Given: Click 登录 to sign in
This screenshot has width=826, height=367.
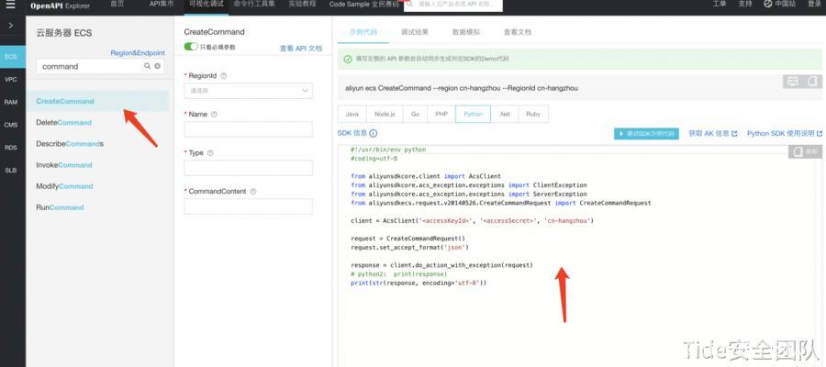Looking at the screenshot, I should (814, 5).
